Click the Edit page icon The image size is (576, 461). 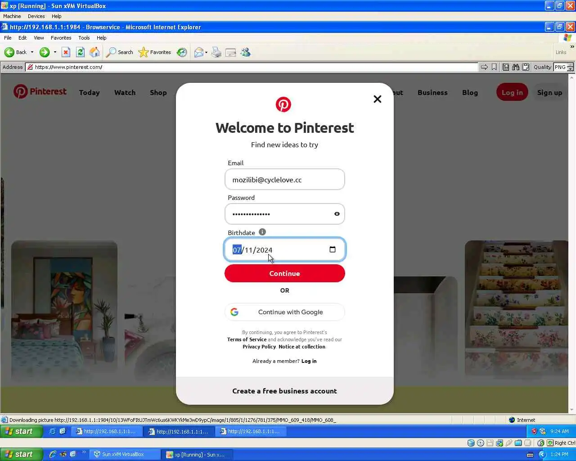coord(231,52)
